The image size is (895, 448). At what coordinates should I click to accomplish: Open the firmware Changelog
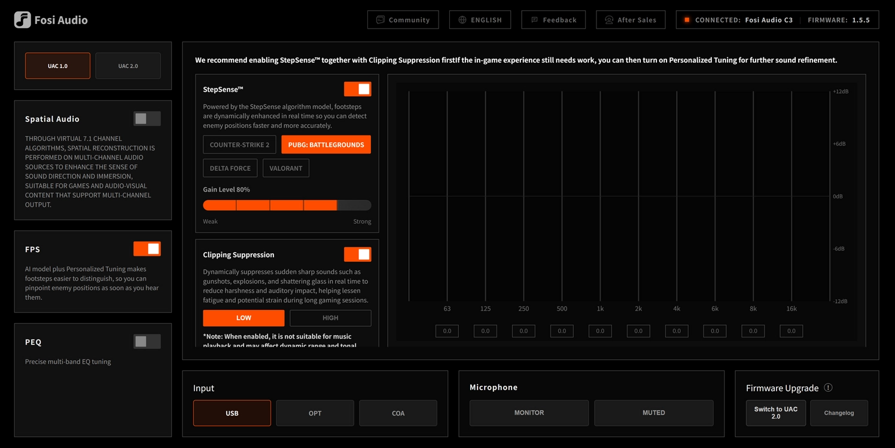(839, 413)
